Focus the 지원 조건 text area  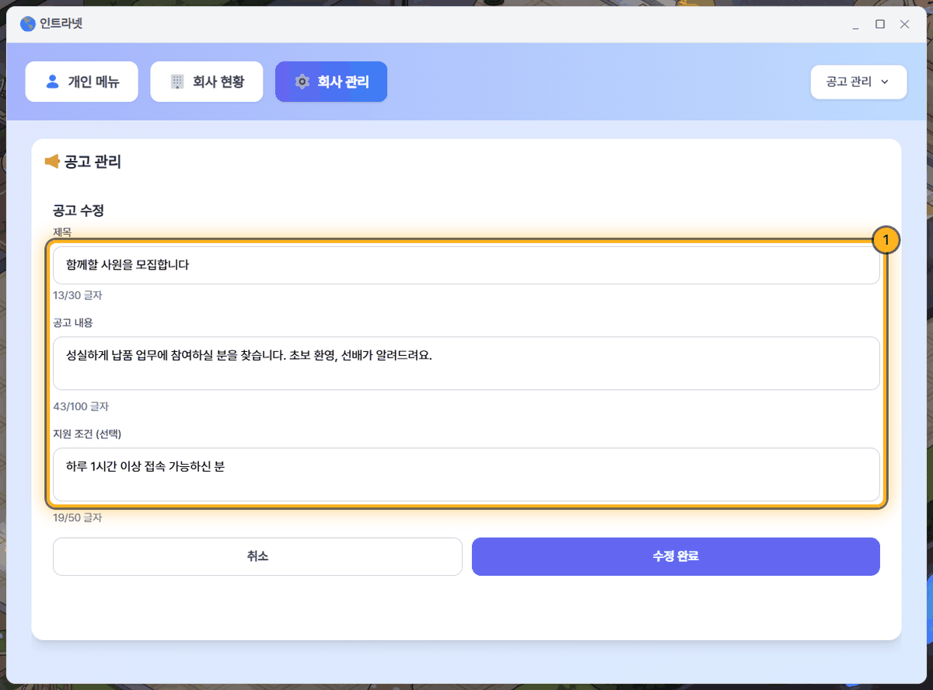tap(466, 474)
